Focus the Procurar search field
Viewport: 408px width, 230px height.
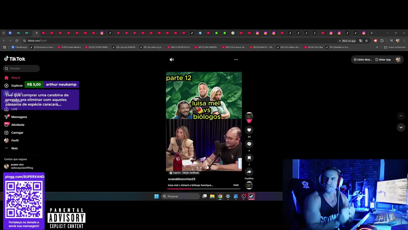point(22,68)
